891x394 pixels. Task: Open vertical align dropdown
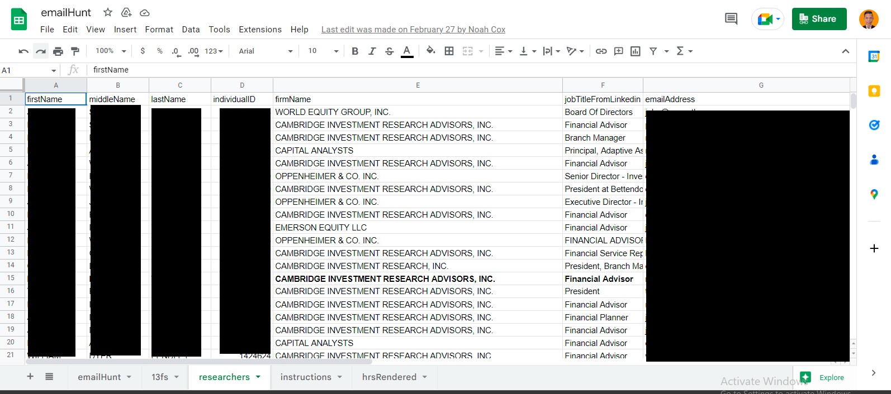[528, 51]
